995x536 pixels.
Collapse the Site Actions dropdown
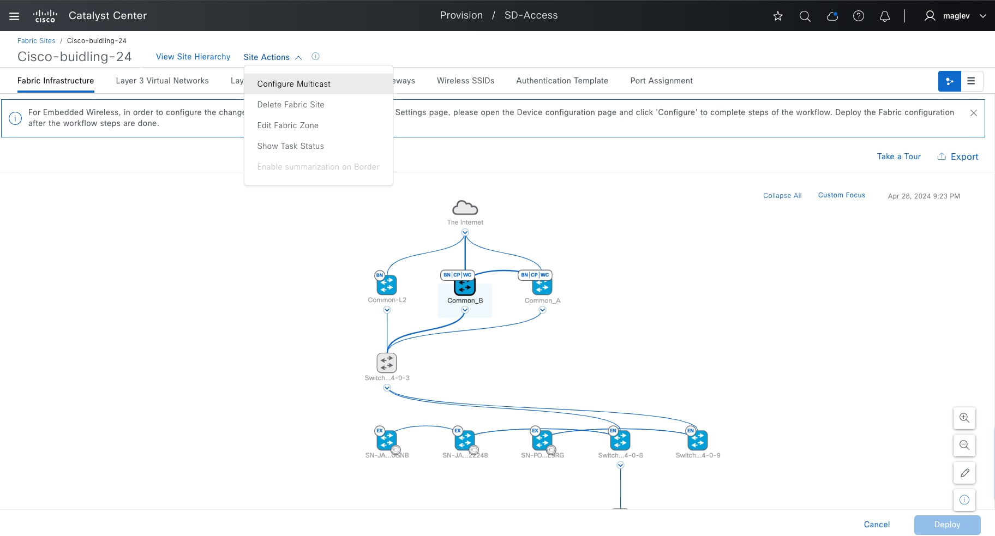tap(273, 57)
